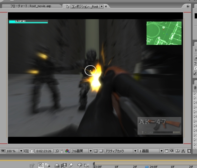Image resolution: width=197 pixels, height=168 pixels.
Task: Click the black color swatch at right
Action: (x=196, y=16)
